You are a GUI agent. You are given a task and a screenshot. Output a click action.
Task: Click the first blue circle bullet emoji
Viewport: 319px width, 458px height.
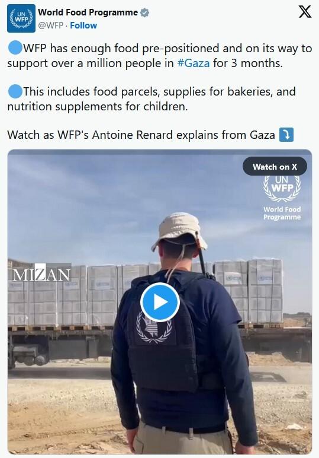coord(15,48)
